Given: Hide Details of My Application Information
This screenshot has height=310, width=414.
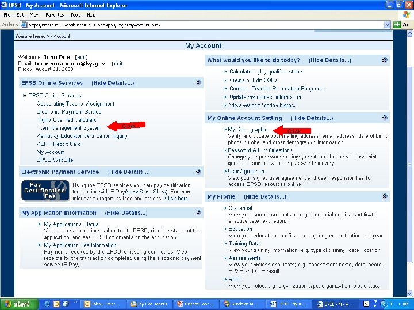Looking at the screenshot, I should pos(126,213).
